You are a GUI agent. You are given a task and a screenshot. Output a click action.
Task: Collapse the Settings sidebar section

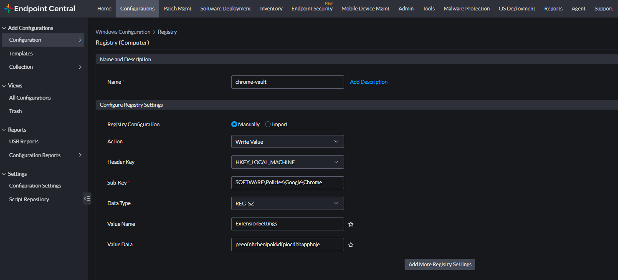pyautogui.click(x=4, y=174)
